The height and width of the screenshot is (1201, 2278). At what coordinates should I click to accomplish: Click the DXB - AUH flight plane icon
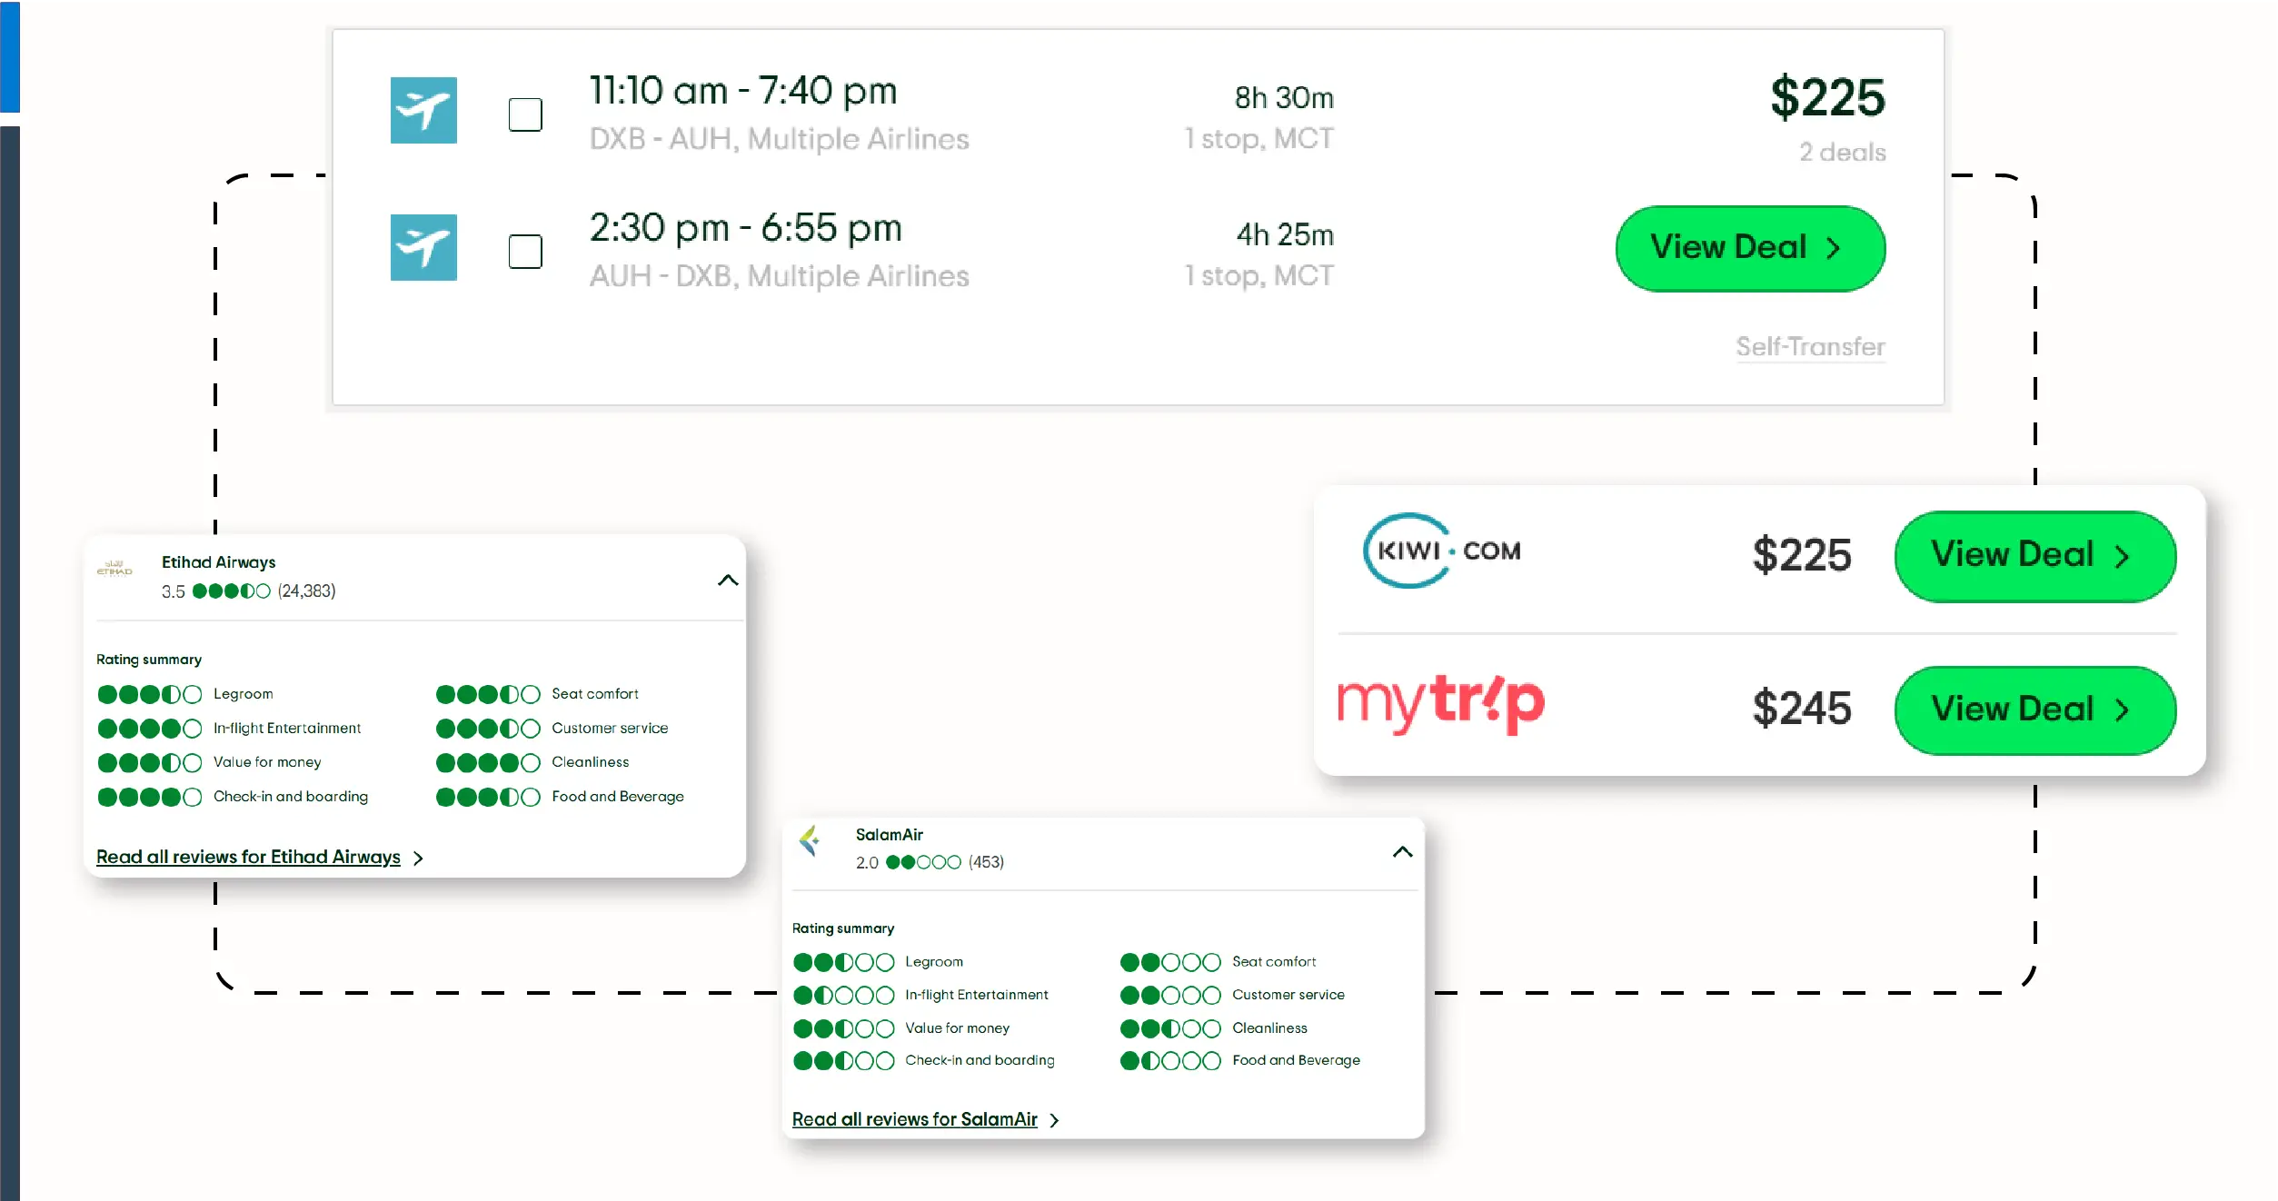[x=423, y=110]
